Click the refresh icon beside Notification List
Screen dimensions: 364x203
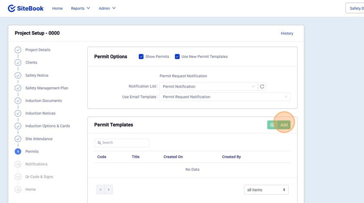tap(262, 86)
